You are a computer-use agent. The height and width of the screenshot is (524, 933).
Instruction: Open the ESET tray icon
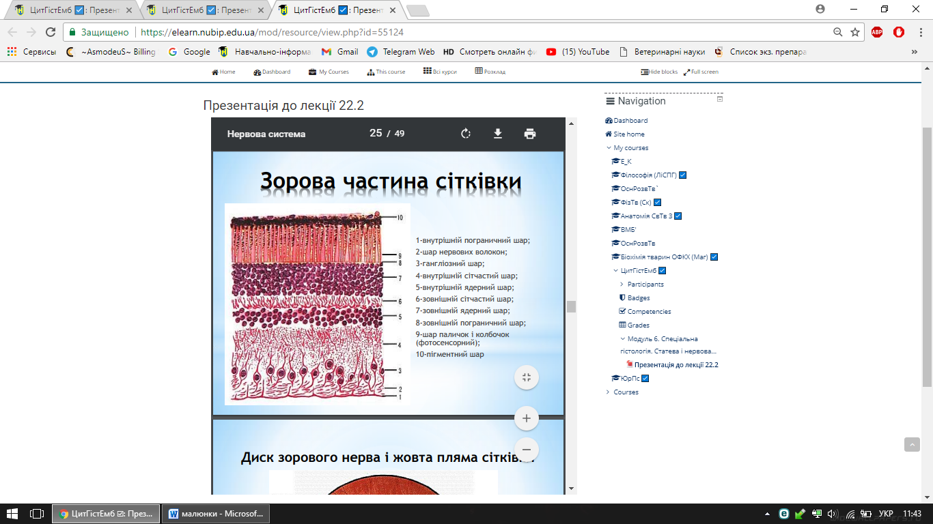784,514
